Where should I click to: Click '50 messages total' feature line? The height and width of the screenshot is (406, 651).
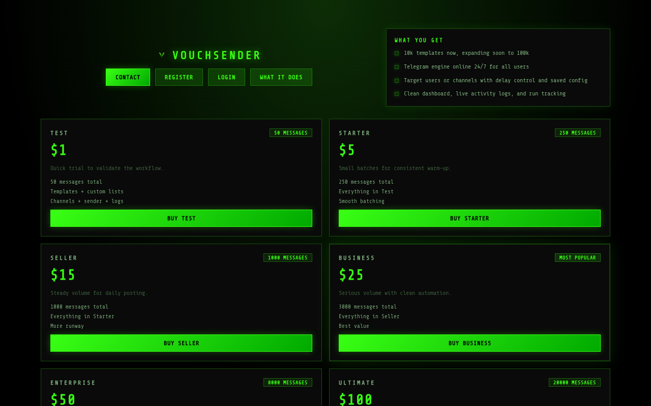[x=76, y=182]
